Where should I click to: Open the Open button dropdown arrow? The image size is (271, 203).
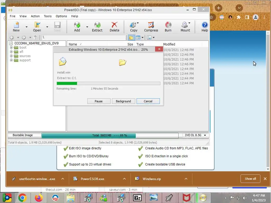click(47, 27)
